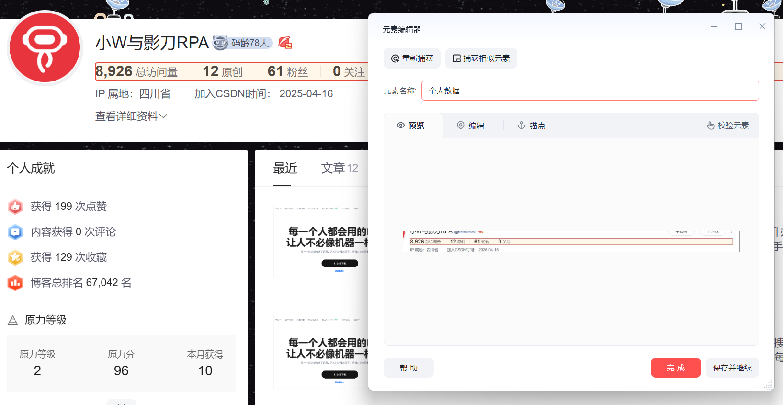Click the red CSDN profile avatar

point(45,48)
